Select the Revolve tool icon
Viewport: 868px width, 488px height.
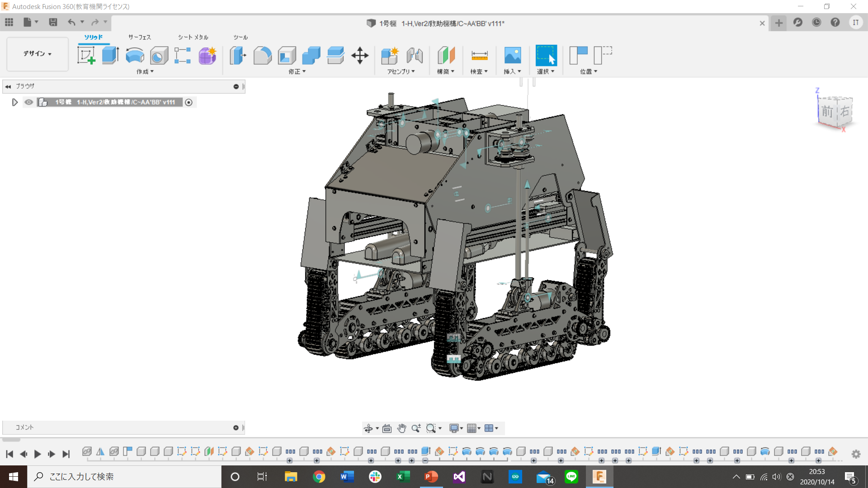pos(135,56)
